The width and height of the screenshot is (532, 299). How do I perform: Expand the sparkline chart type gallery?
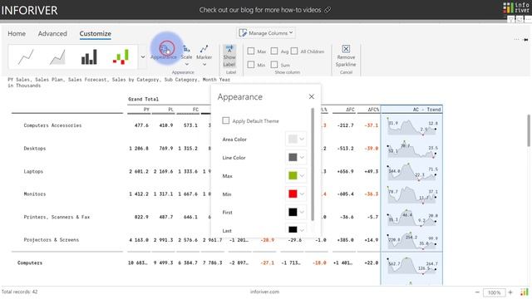[x=143, y=57]
